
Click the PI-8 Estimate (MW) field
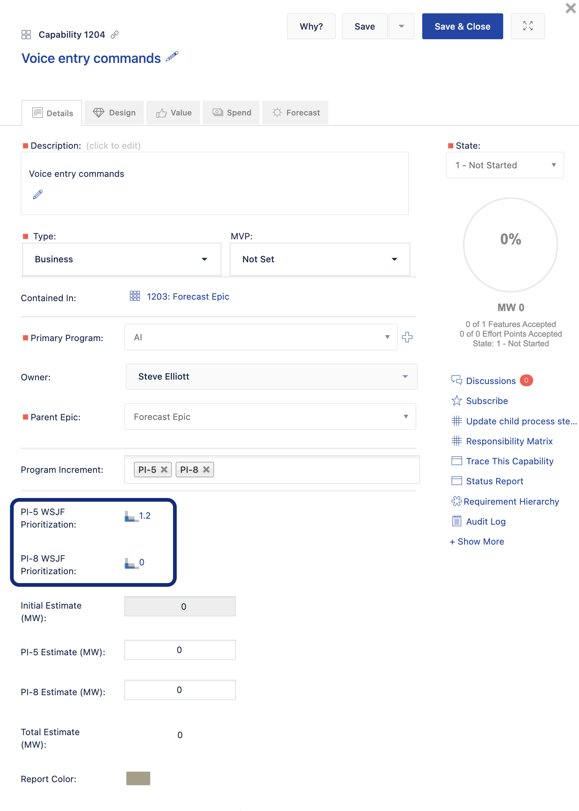coord(180,690)
